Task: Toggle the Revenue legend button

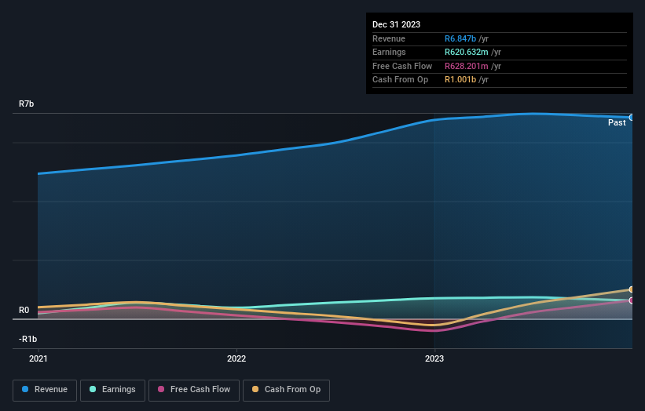Action: (45, 390)
